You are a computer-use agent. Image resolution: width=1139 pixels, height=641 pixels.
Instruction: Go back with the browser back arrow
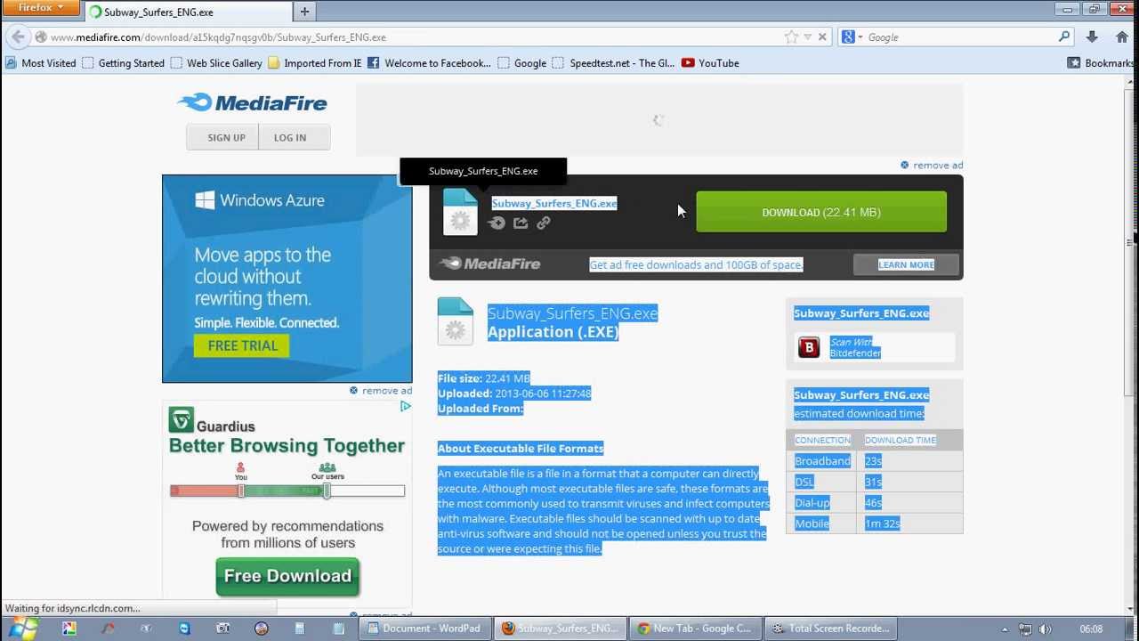coord(18,37)
